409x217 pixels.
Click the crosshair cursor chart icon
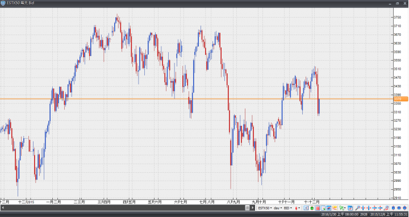323,208
